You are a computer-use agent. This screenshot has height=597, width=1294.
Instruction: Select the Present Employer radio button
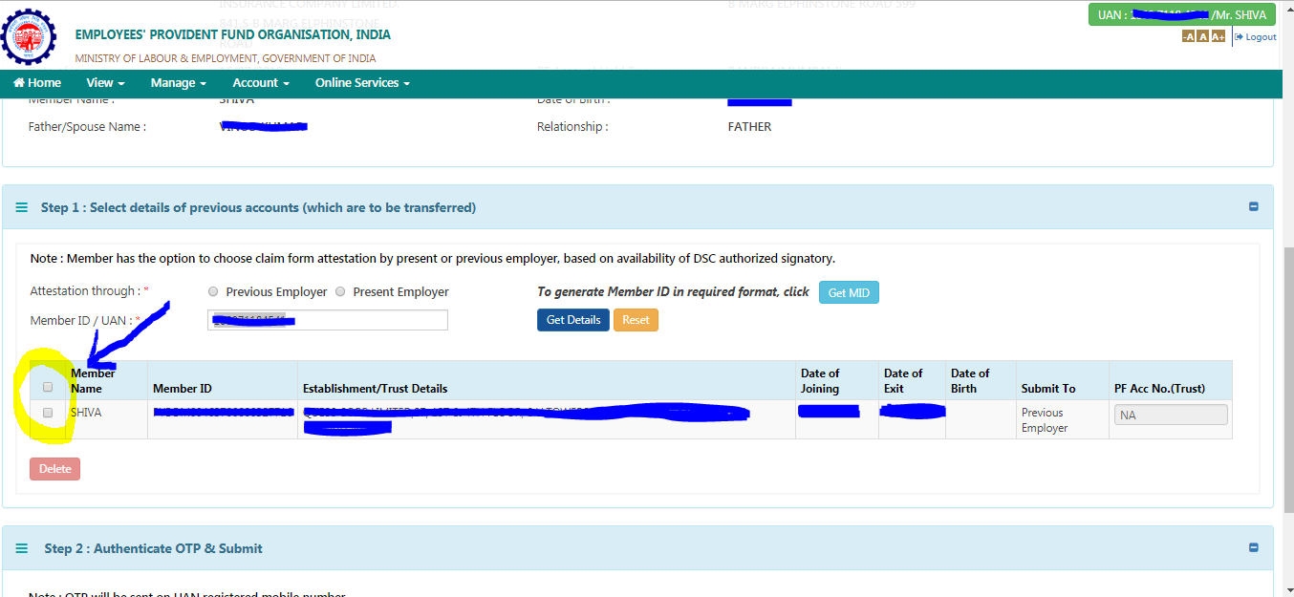pyautogui.click(x=340, y=291)
